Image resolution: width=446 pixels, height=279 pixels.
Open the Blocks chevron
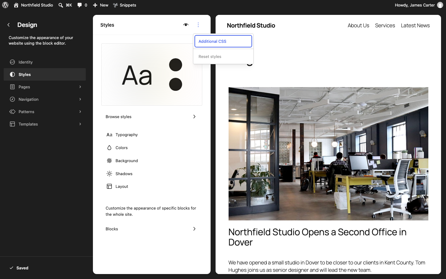(x=195, y=229)
